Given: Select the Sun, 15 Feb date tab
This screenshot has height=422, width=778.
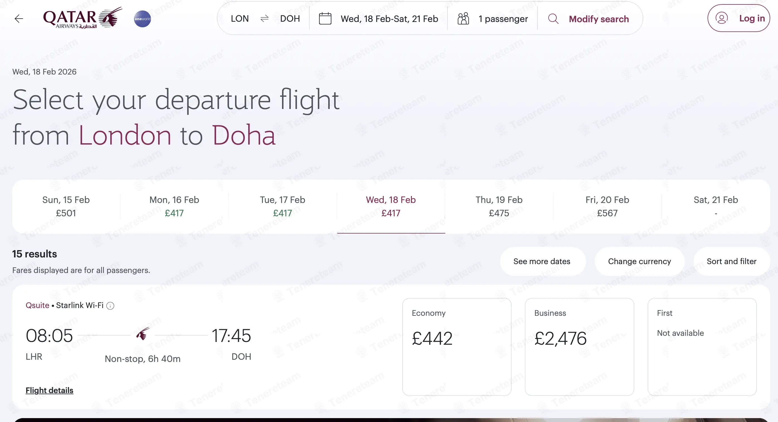Looking at the screenshot, I should tap(66, 207).
